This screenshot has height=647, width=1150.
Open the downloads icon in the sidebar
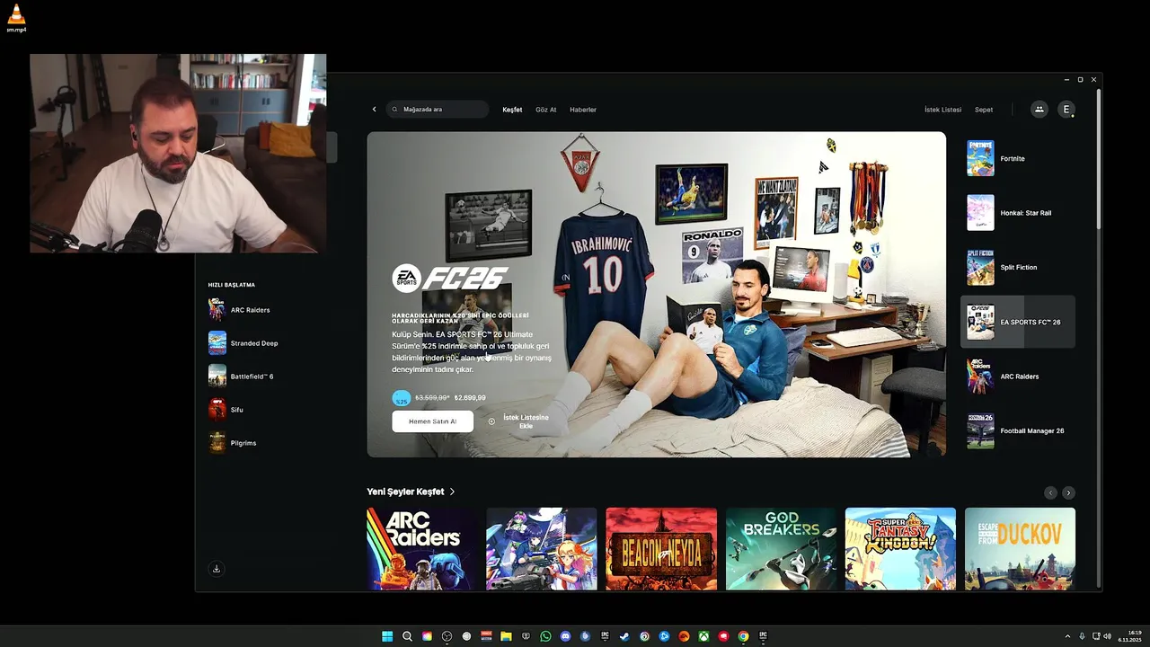[x=217, y=569]
